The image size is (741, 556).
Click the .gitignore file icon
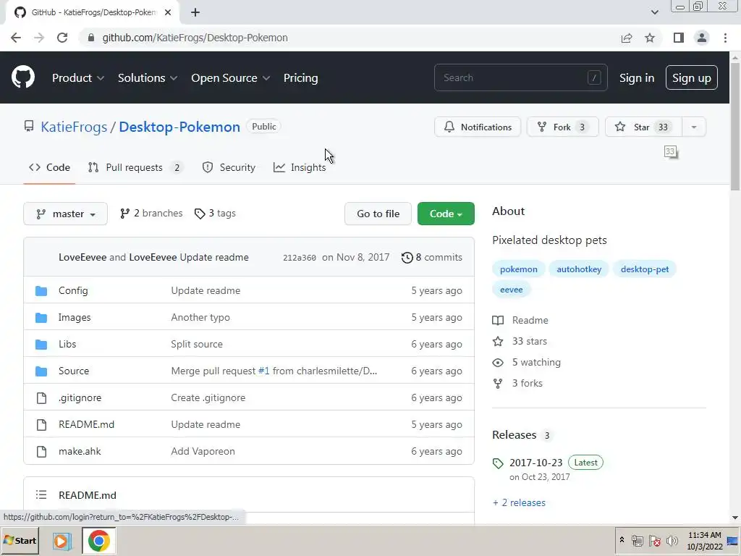pos(41,398)
